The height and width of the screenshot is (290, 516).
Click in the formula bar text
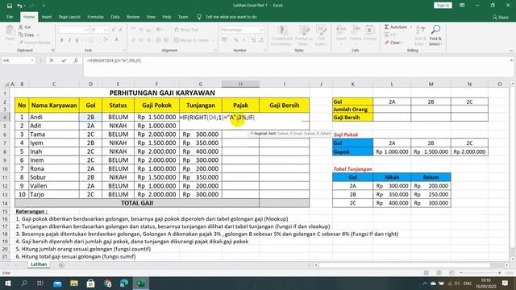pyautogui.click(x=114, y=60)
